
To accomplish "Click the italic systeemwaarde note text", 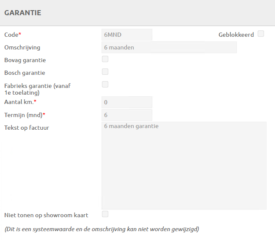I will [x=102, y=229].
